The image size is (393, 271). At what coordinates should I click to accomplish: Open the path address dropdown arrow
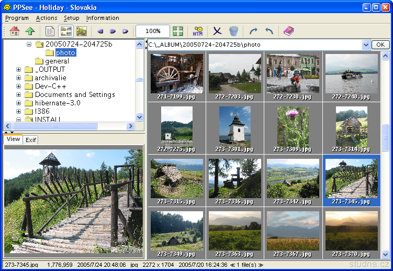(366, 45)
